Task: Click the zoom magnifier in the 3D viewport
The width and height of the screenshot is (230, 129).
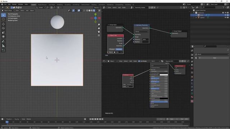Action: (99, 25)
